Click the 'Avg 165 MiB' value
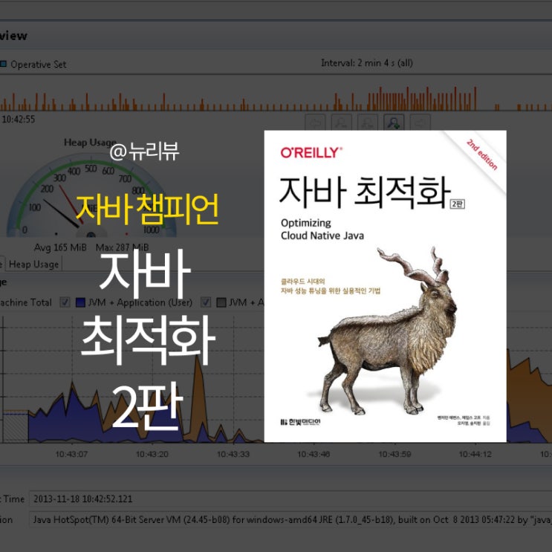 (60, 247)
